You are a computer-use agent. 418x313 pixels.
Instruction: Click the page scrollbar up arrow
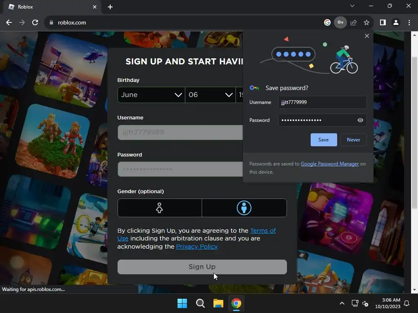tap(414, 35)
